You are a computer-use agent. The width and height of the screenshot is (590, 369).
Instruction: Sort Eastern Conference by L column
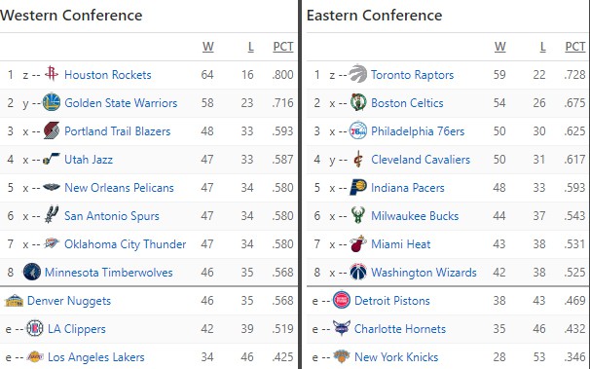click(x=542, y=47)
